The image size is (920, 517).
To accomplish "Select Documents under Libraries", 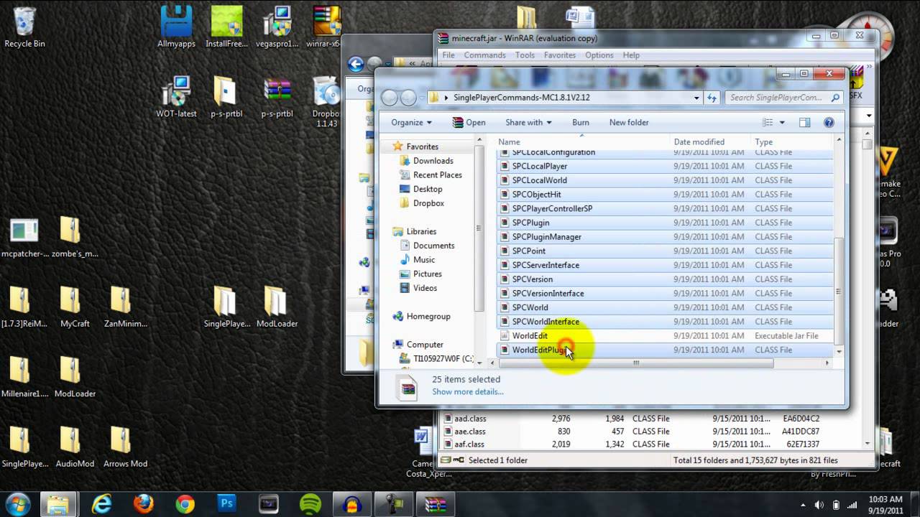I will pyautogui.click(x=433, y=246).
